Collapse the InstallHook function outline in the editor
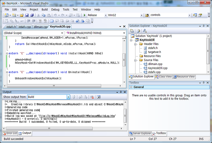The width and height of the screenshot is (212, 143). 7,53
